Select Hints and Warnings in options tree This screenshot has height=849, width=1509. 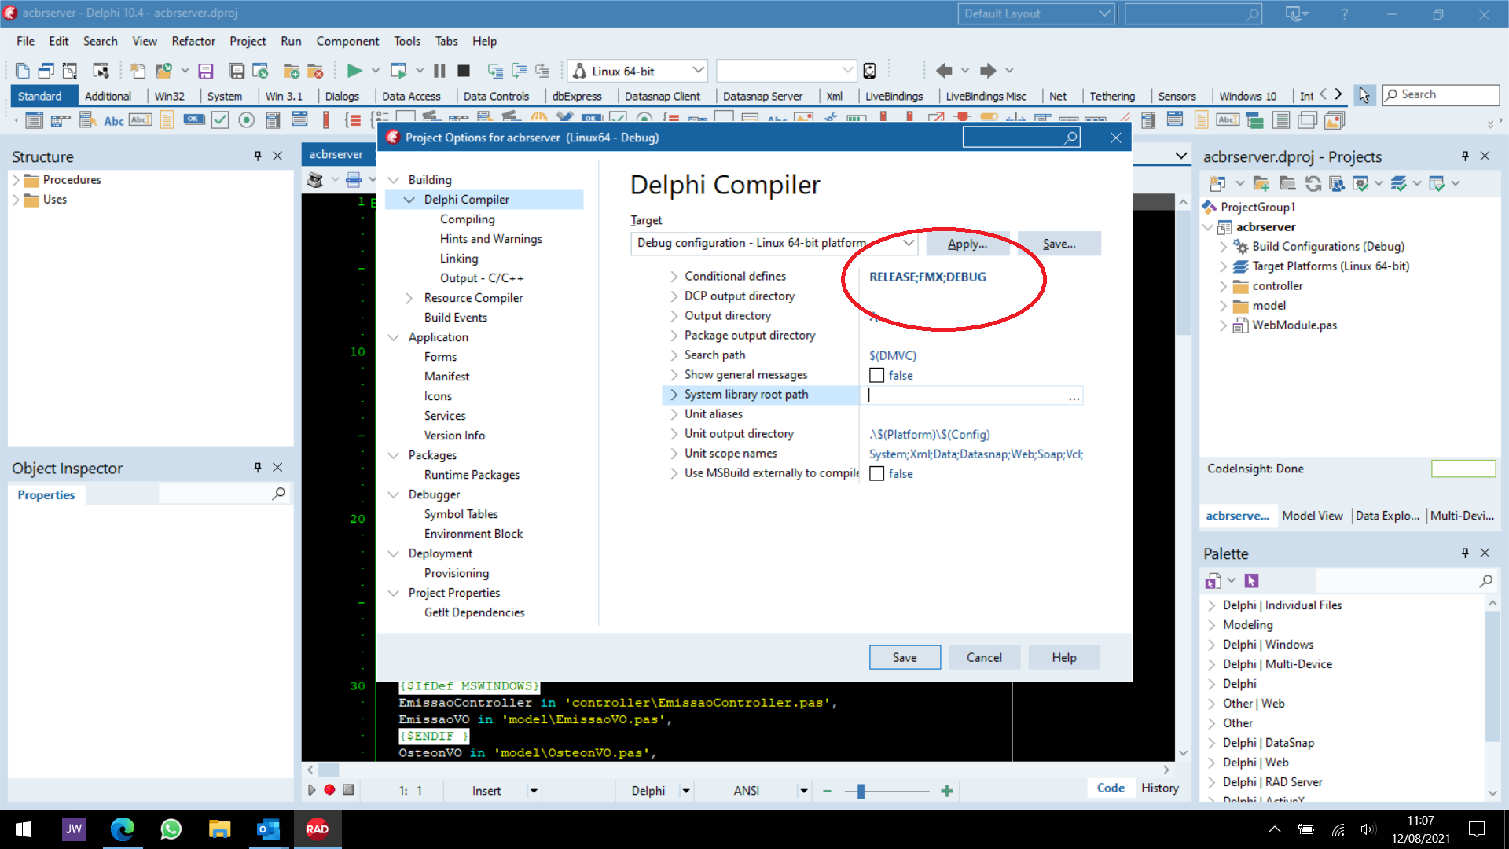490,239
